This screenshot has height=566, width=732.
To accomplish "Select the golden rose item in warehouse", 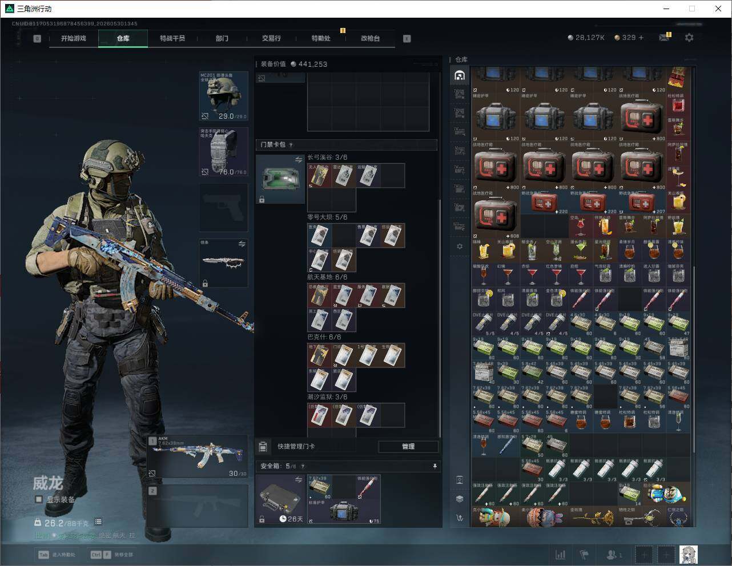I will tap(593, 518).
